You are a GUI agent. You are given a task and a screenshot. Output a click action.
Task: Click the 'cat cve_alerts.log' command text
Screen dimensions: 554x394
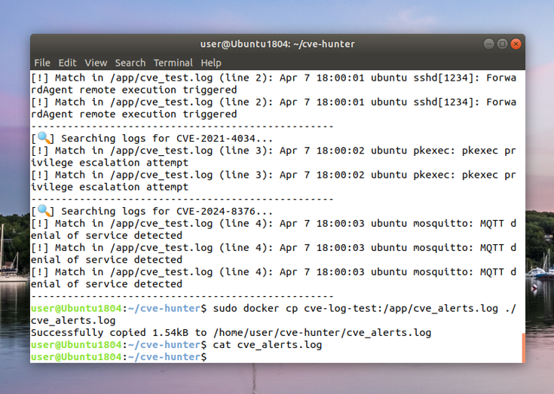coord(268,345)
